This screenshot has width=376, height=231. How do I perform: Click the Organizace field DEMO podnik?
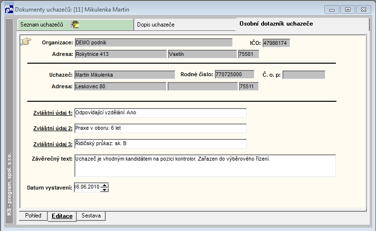pyautogui.click(x=153, y=42)
